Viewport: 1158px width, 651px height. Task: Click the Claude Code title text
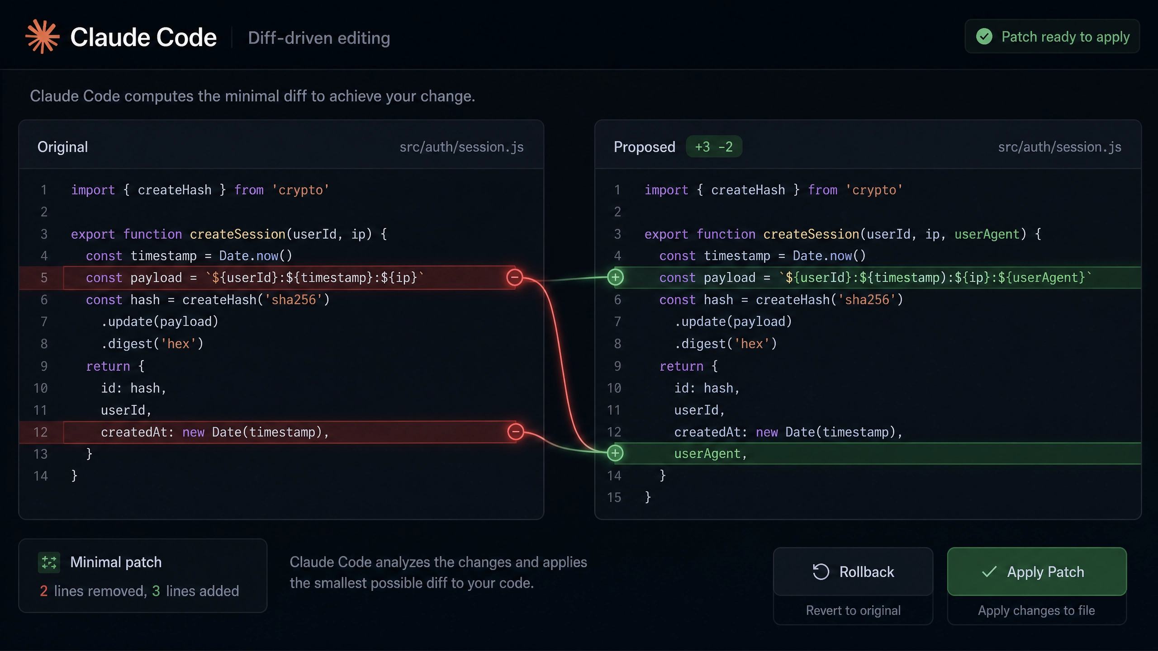143,37
